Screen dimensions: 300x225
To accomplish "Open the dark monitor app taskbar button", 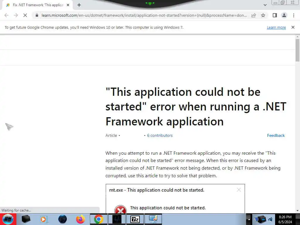I will pyautogui.click(x=117, y=219).
